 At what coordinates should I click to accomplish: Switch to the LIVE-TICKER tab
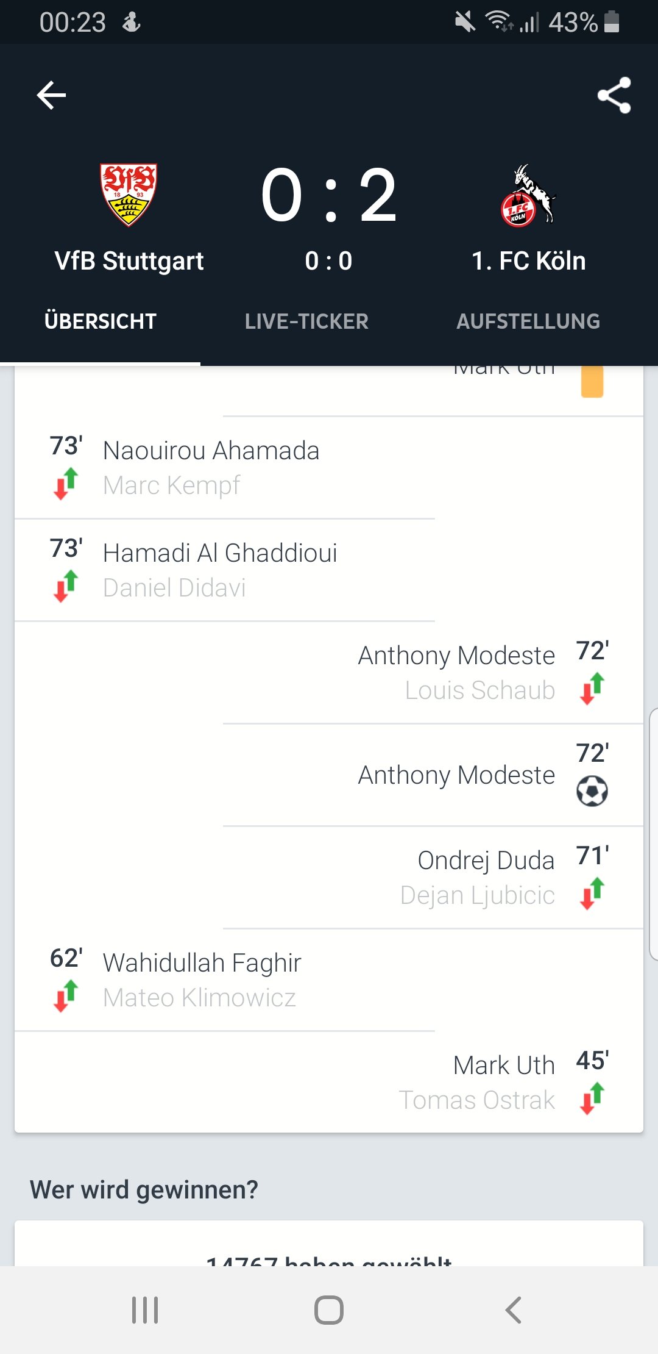coord(306,321)
